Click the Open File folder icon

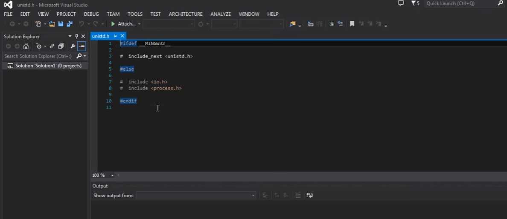click(x=52, y=24)
